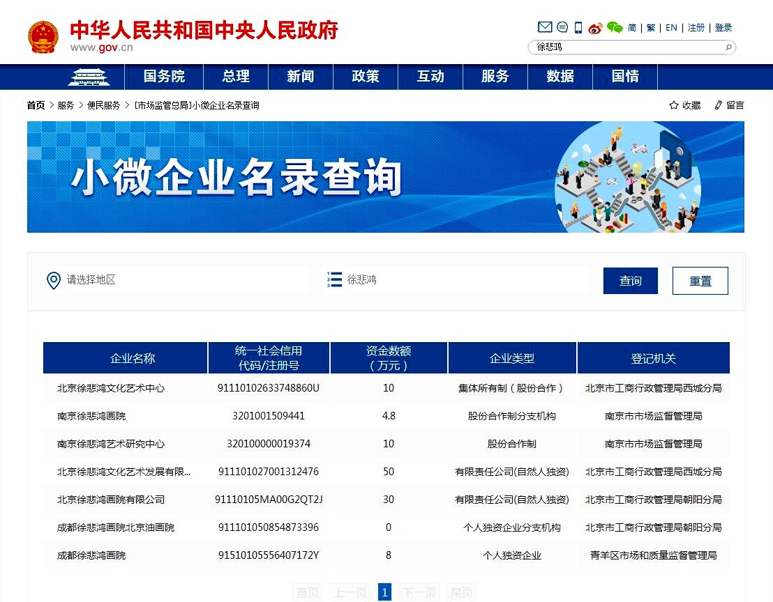Open the 互动 menu
Image resolution: width=773 pixels, height=602 pixels.
[430, 77]
